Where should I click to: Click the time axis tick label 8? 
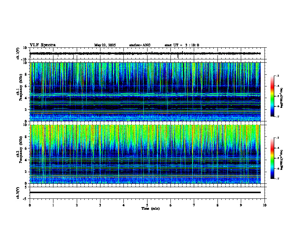[x=217, y=205]
